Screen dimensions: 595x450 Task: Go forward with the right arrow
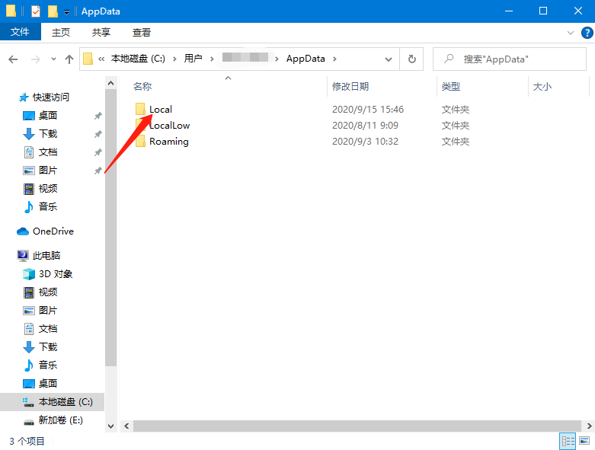[36, 59]
